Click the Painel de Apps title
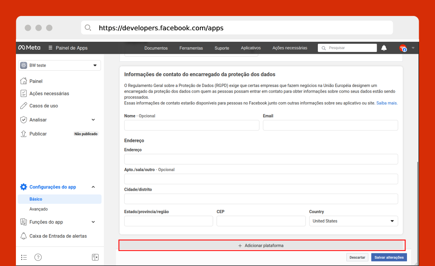The image size is (435, 266). click(72, 48)
